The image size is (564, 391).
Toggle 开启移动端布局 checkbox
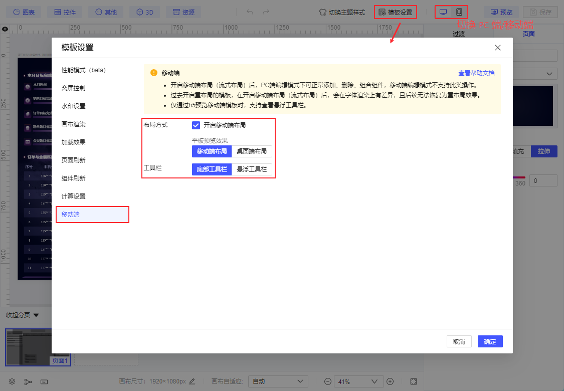click(x=196, y=125)
